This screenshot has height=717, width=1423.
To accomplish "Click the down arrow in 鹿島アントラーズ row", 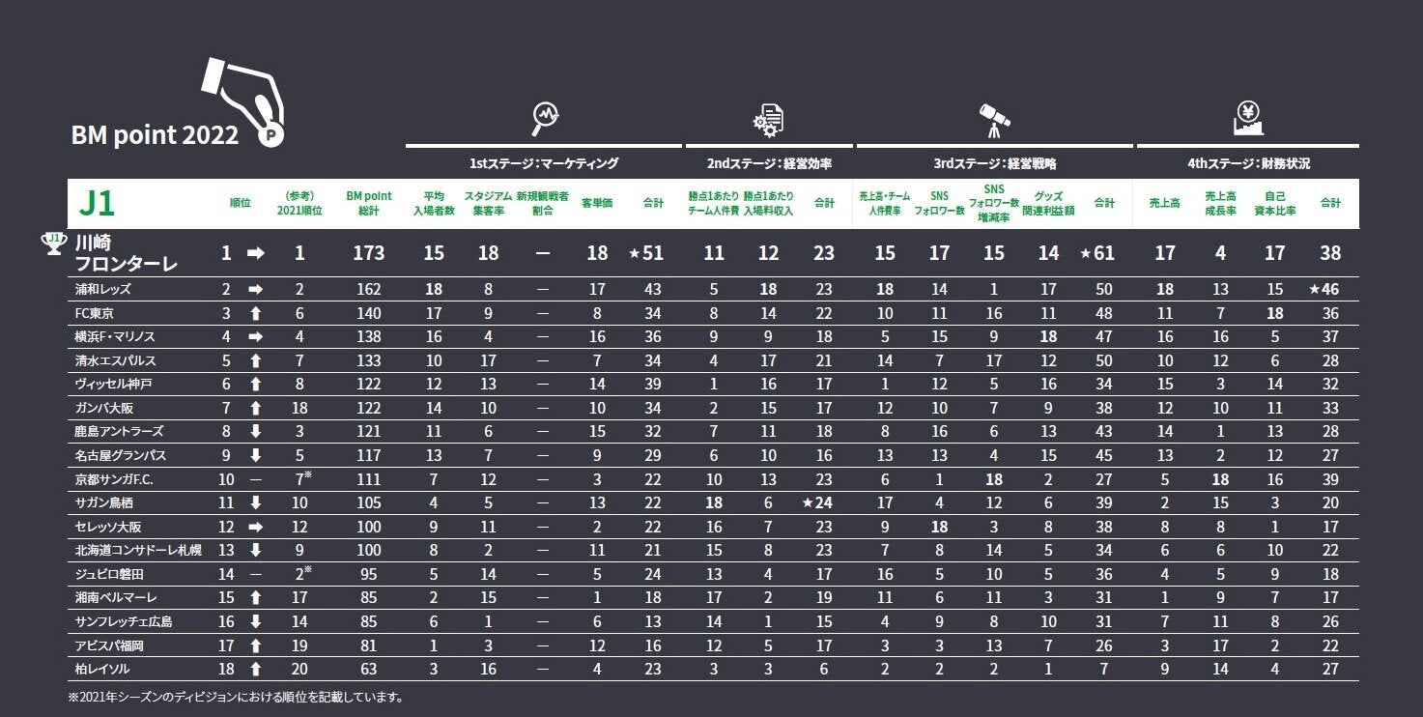I will tap(255, 431).
